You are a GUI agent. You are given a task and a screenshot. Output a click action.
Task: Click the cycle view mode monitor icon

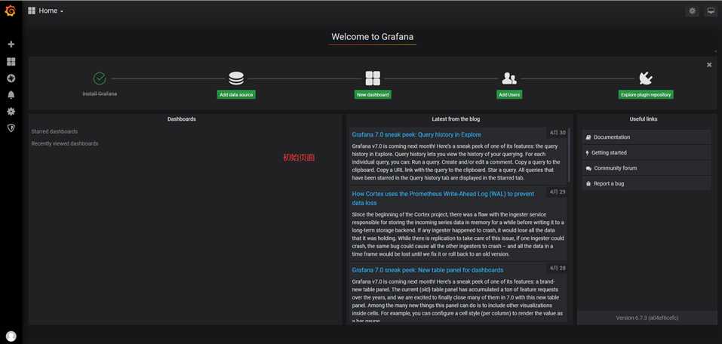(711, 11)
